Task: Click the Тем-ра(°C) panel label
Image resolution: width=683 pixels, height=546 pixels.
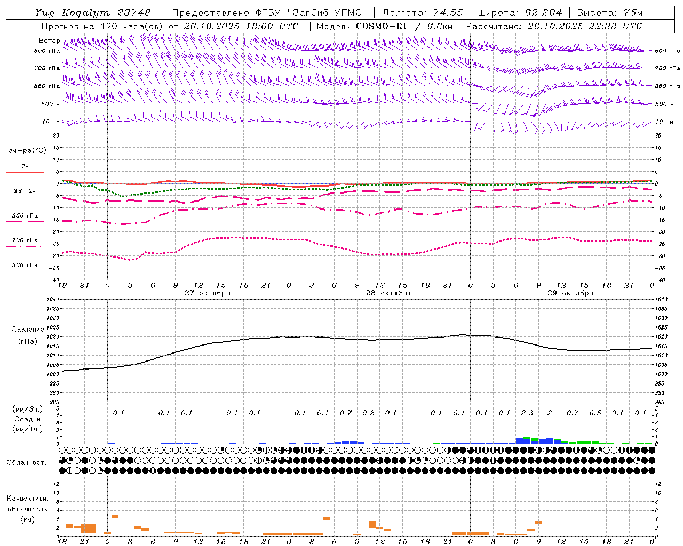Action: 25,151
